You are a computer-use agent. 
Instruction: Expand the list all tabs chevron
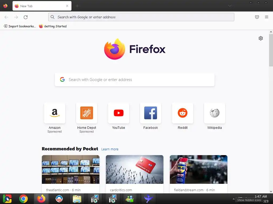[230, 6]
